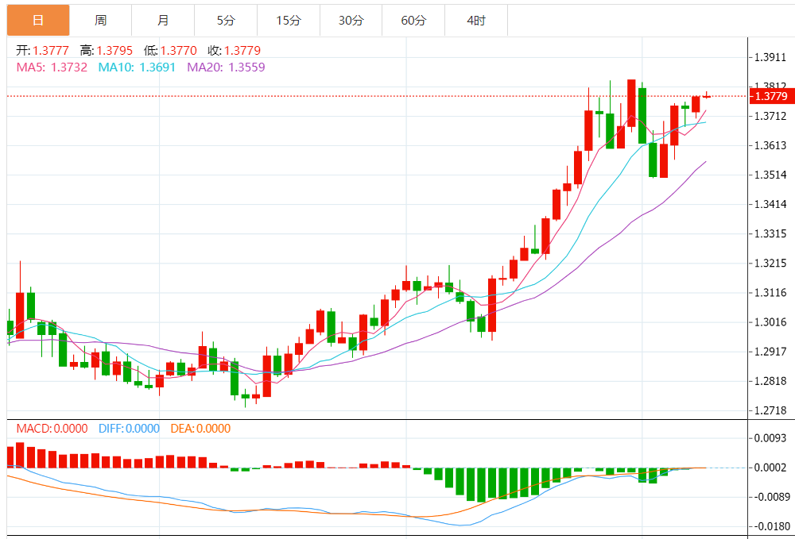
Task: Click the 1.2818 price axis label
Action: click(770, 381)
